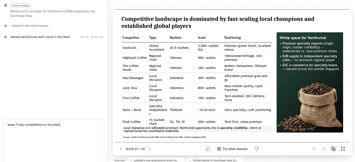Viewport: 355px width, 162px height.
Task: Click the Type column header
Action: pos(153,38)
